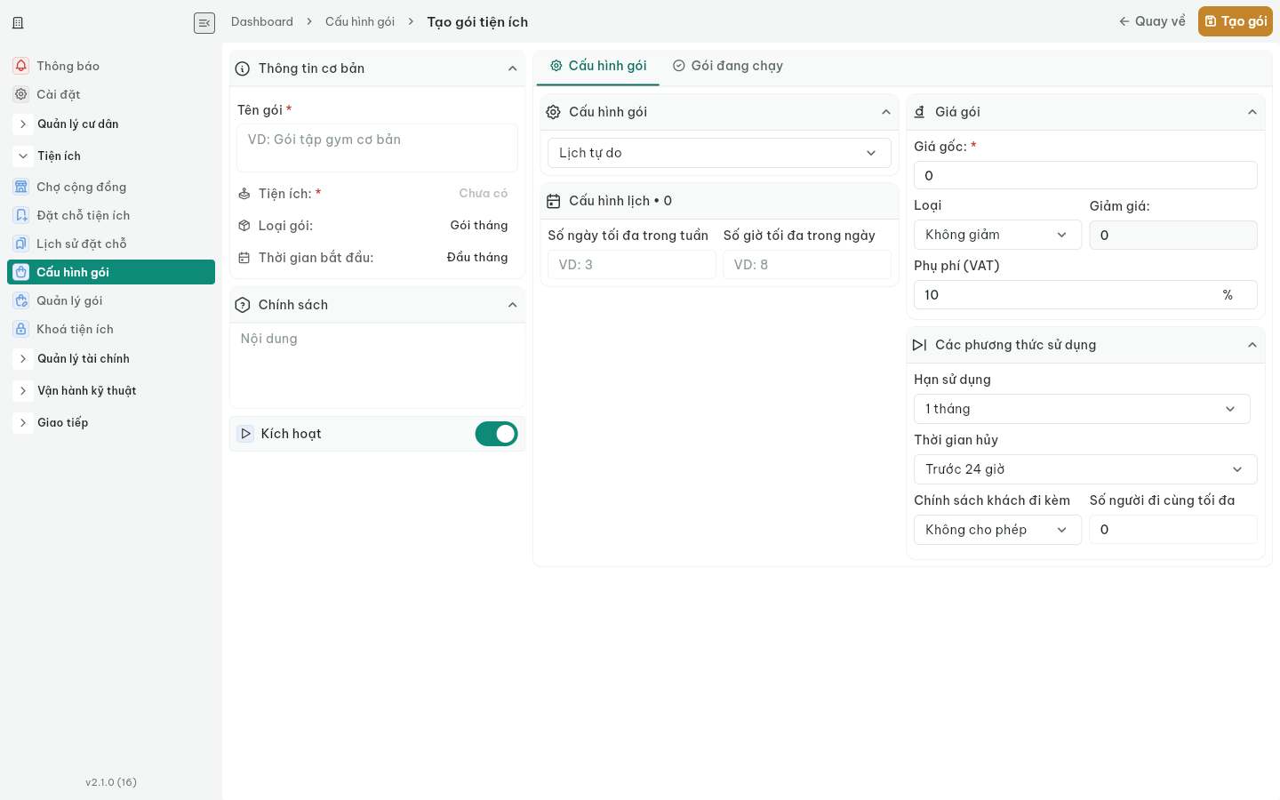Focus the Tên gói input field
Viewport: 1280px width, 800px height.
tap(377, 148)
